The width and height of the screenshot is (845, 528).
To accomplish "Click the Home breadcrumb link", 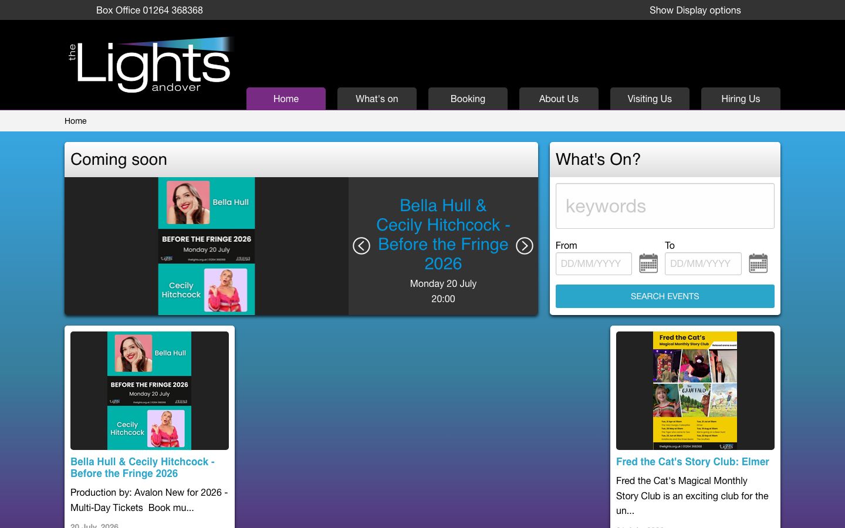I will click(x=76, y=121).
